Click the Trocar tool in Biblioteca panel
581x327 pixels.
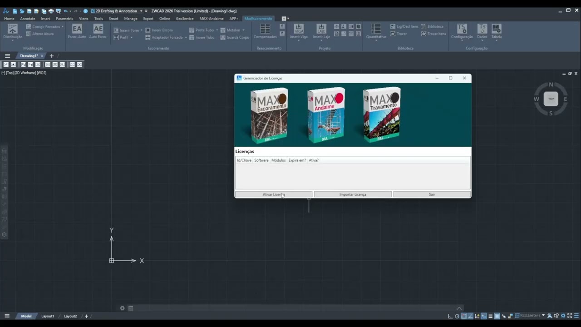point(399,34)
